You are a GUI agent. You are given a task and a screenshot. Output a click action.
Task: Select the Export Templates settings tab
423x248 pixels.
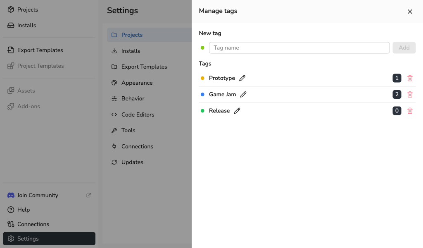click(149, 67)
